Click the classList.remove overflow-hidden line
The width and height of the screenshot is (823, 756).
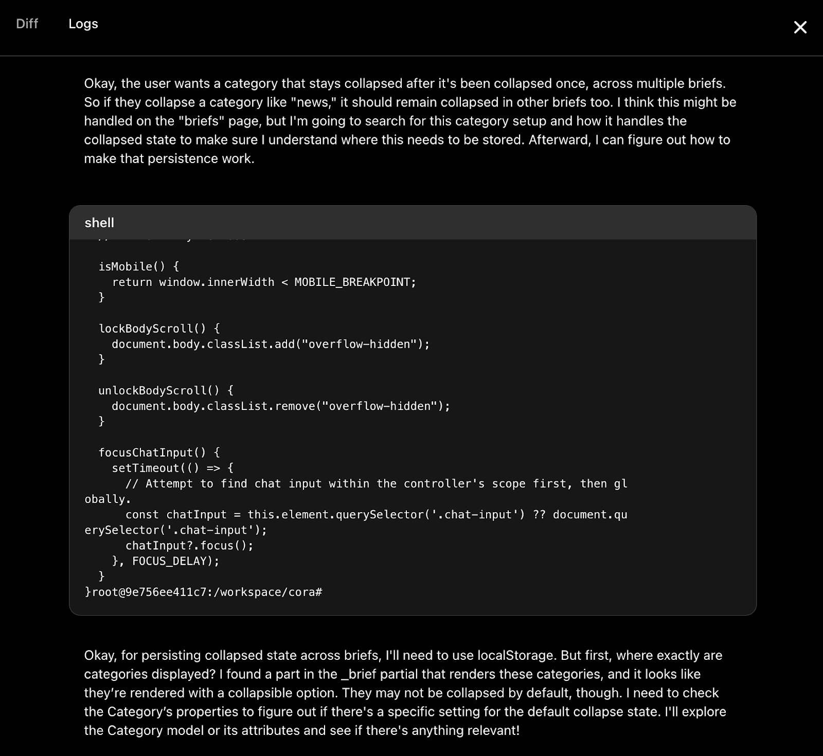point(281,406)
